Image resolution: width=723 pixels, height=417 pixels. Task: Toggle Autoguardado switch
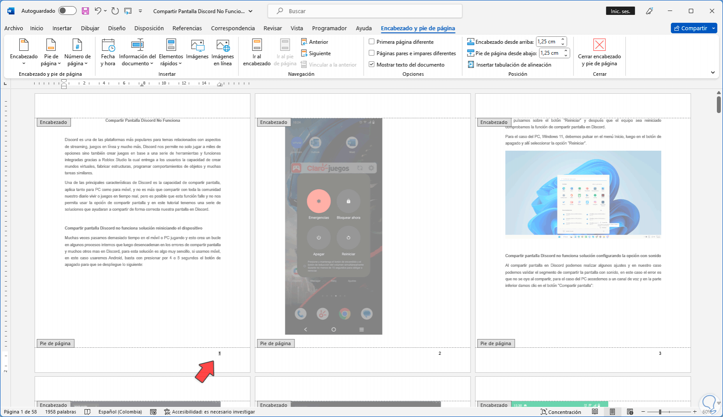pyautogui.click(x=67, y=11)
